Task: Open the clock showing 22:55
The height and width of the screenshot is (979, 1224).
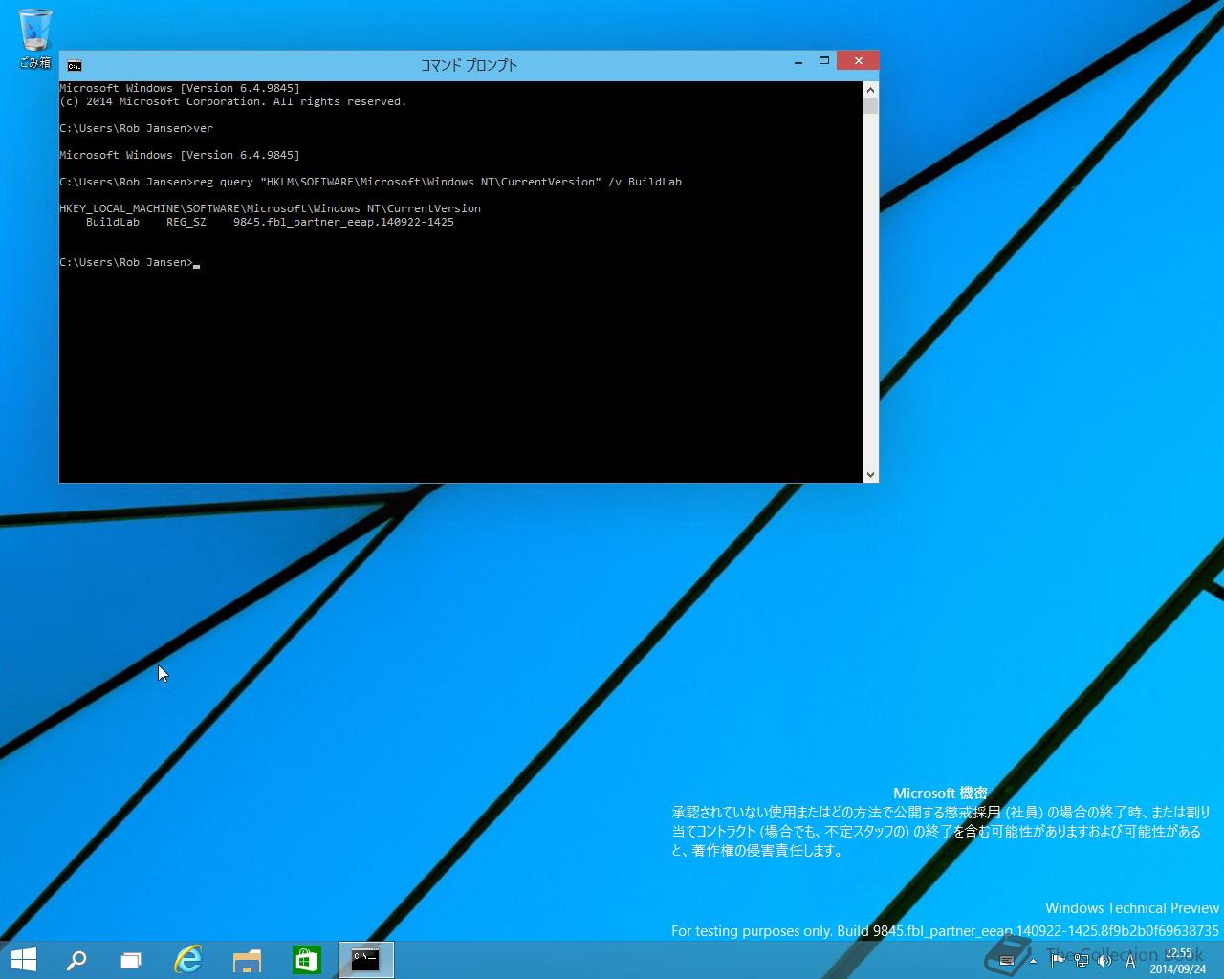Action: click(x=1178, y=961)
